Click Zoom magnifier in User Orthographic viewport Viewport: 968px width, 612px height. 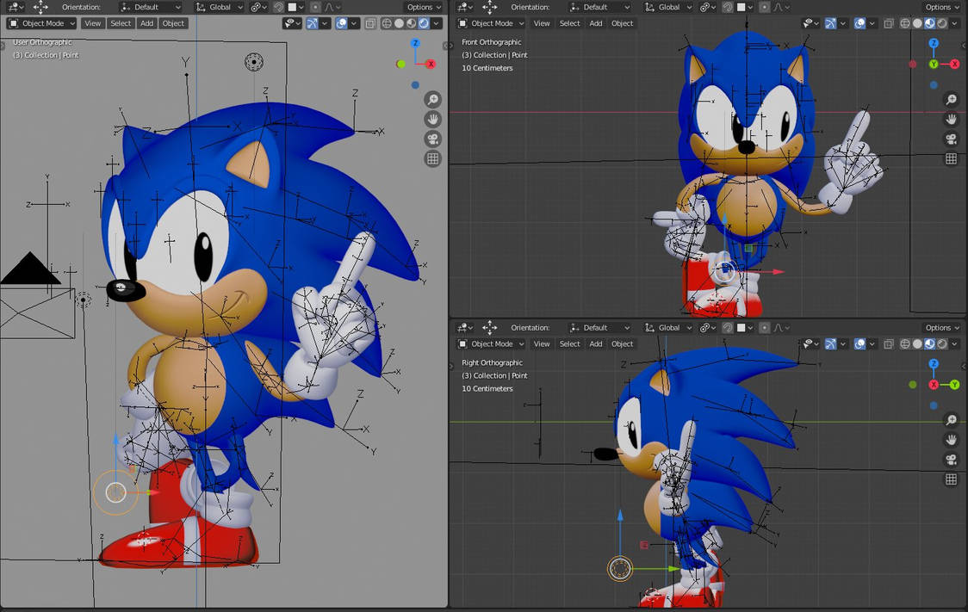[433, 99]
